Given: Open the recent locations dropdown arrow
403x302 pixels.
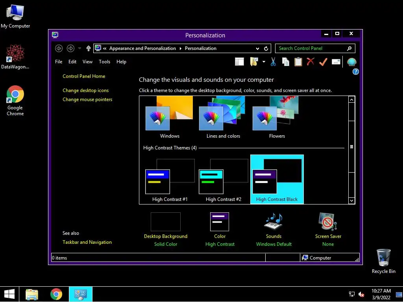Looking at the screenshot, I should 79,48.
